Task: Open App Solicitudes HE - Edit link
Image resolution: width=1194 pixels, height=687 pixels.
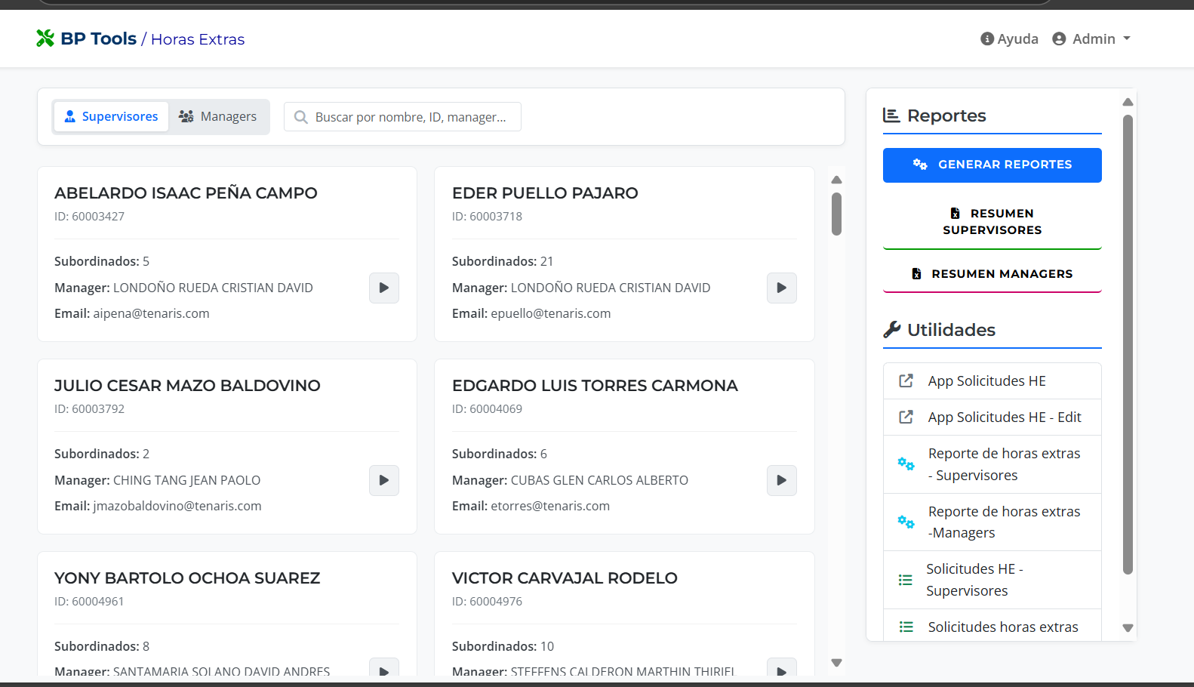Action: pos(992,417)
